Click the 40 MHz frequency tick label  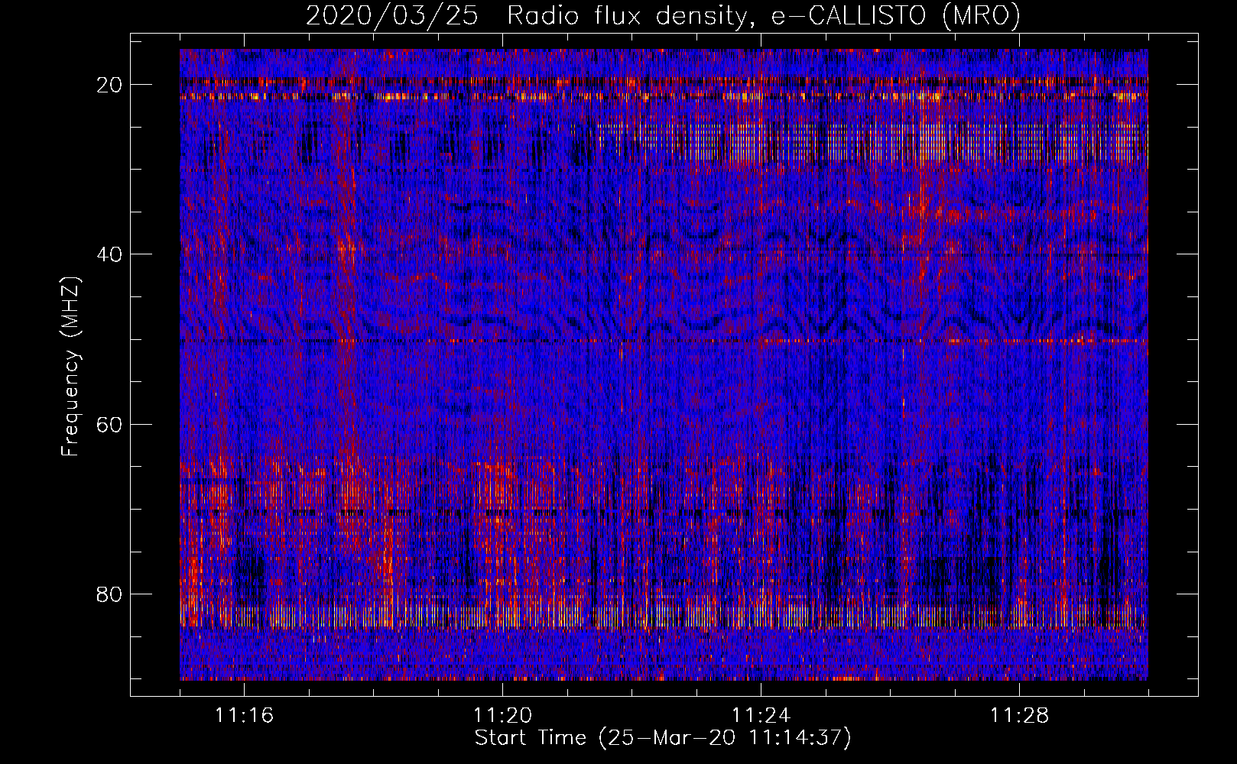coord(110,254)
